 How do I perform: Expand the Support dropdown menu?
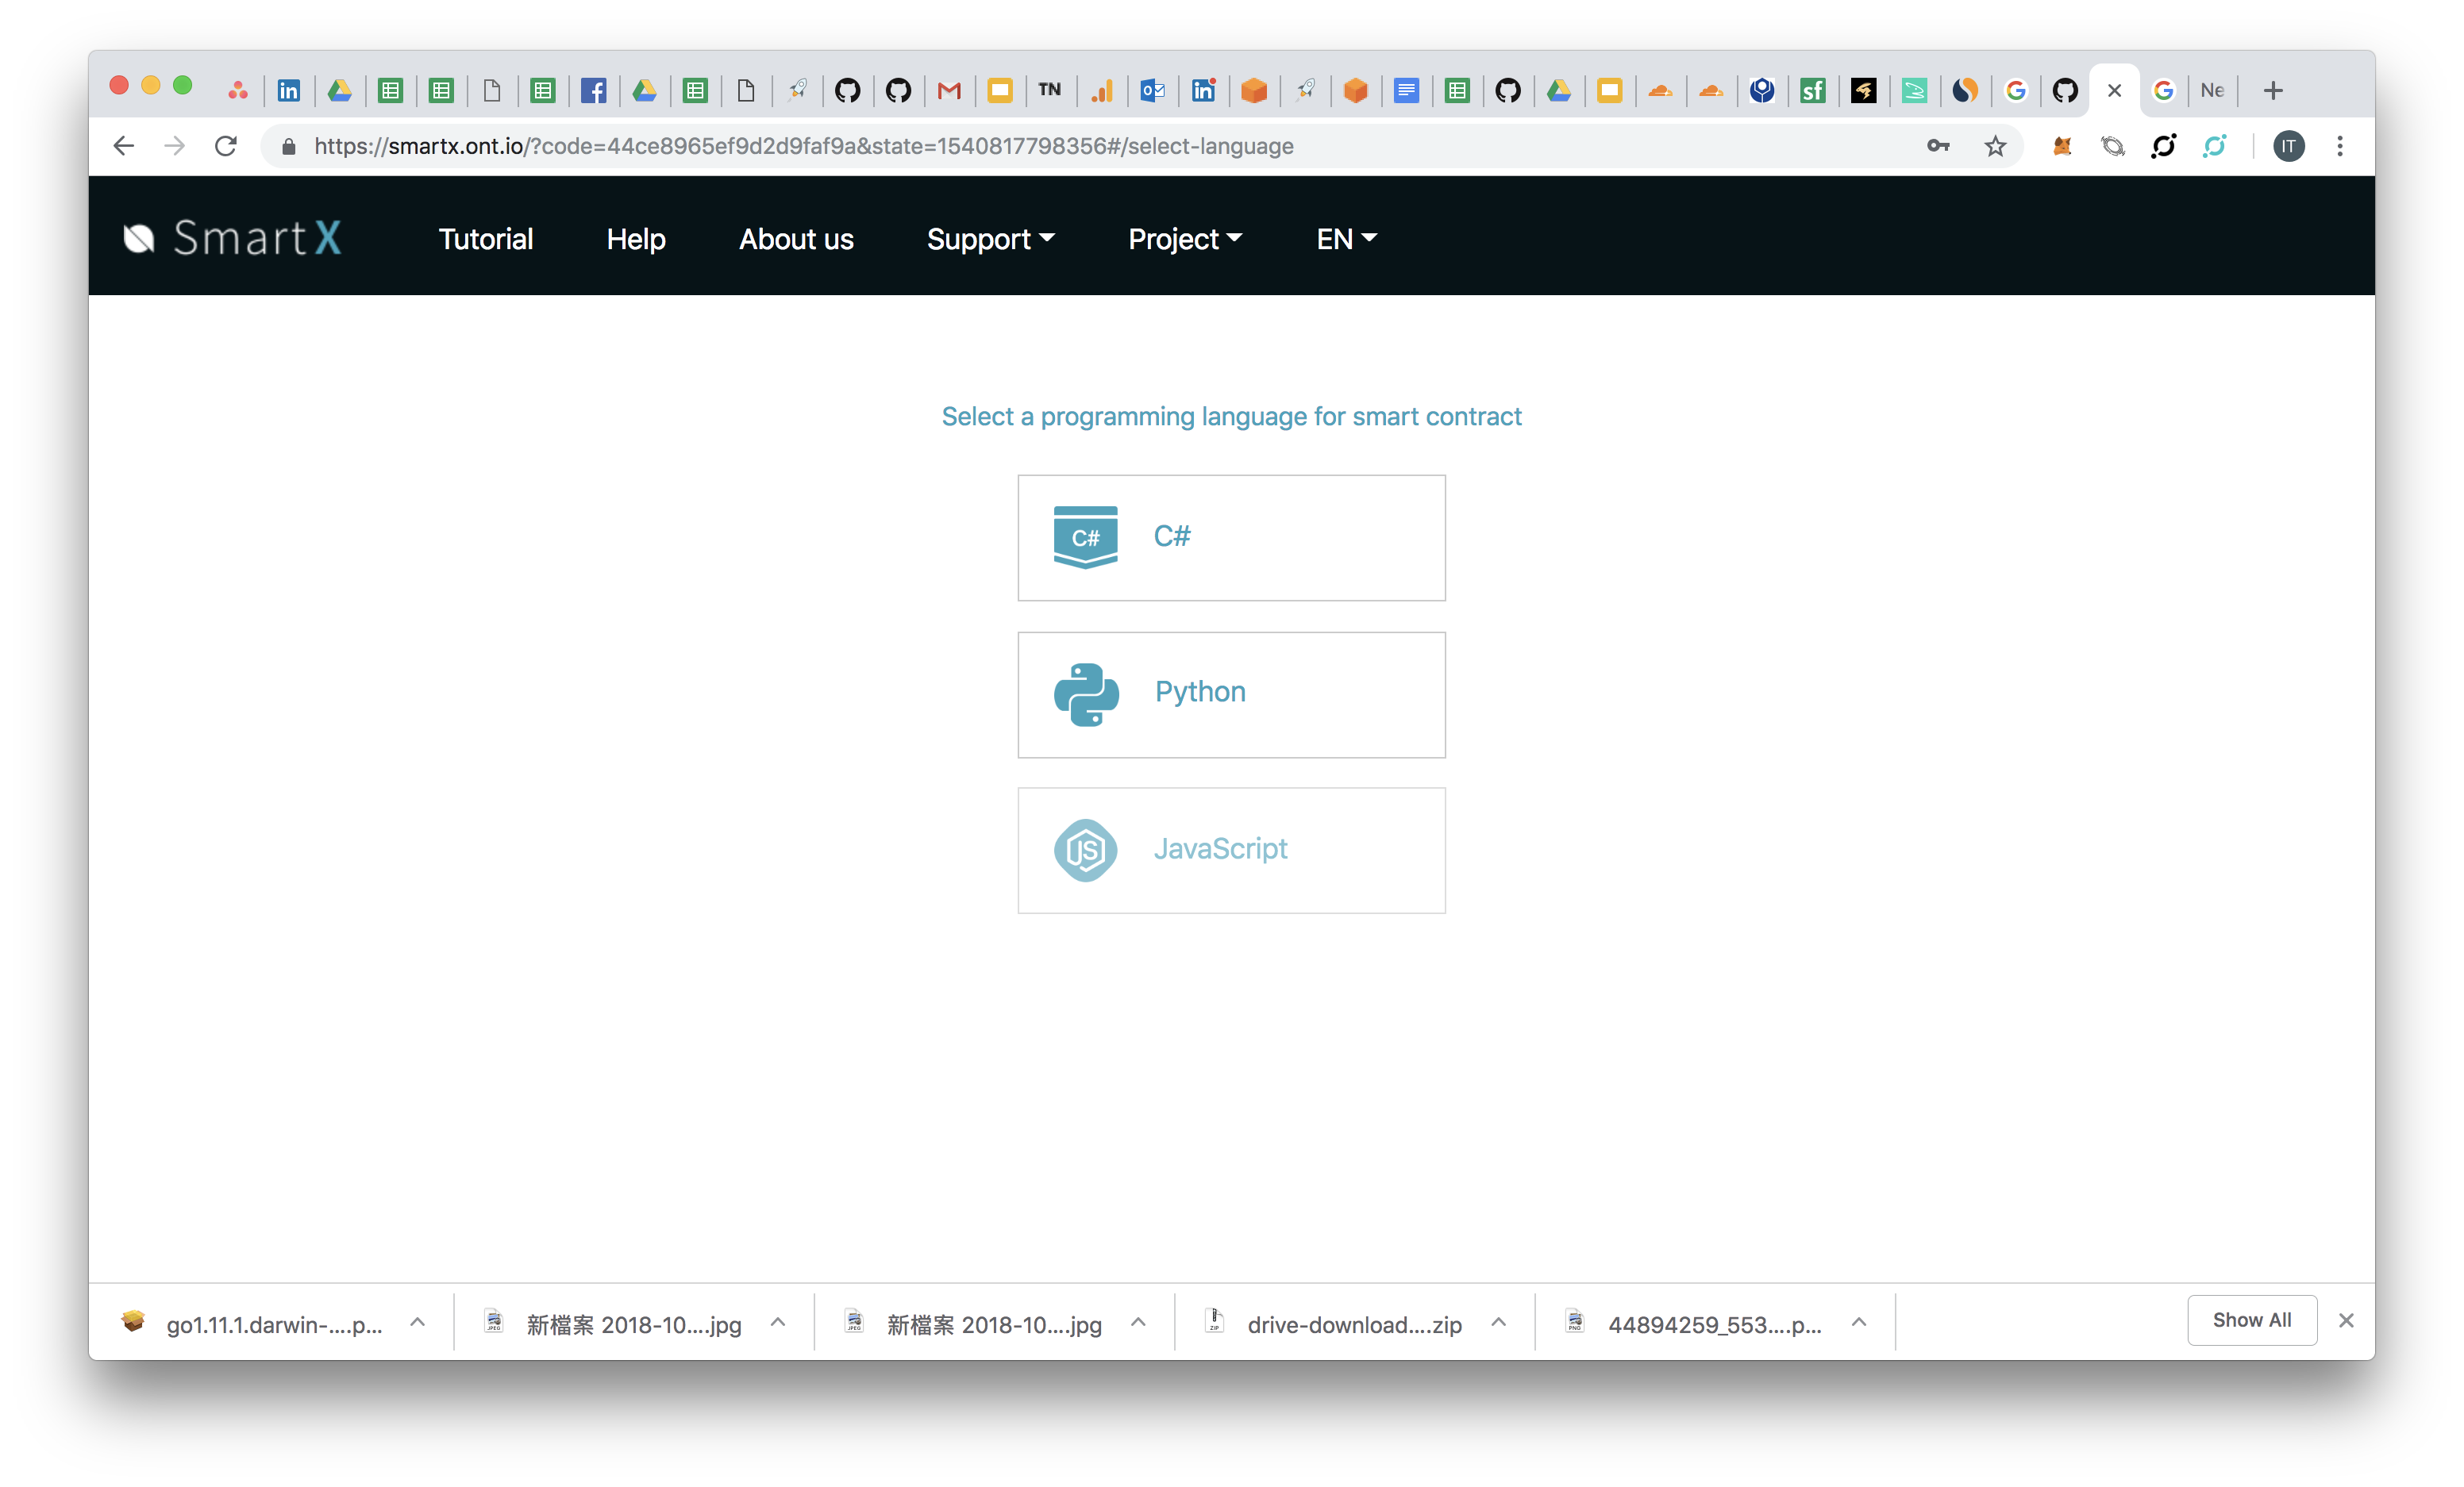coord(990,239)
